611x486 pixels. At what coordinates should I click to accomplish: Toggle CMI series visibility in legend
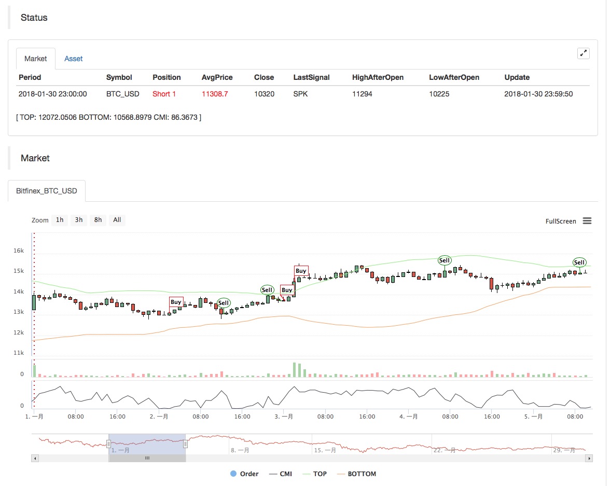[x=281, y=474]
